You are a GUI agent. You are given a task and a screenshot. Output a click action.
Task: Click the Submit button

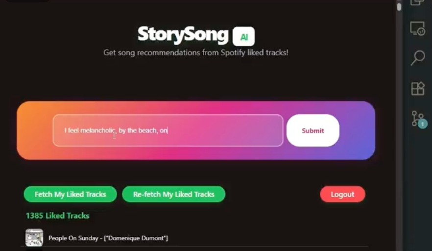click(312, 130)
